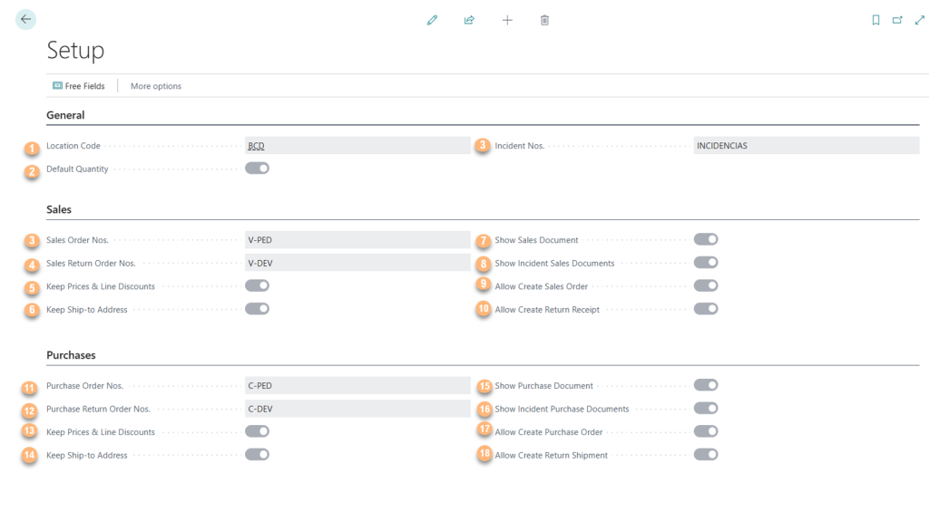Click the share icon
Image resolution: width=929 pixels, height=521 pixels.
click(469, 20)
